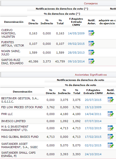Select the 1,092 total value for Invesco Limited
The height and width of the screenshot is (159, 116).
click(x=76, y=121)
